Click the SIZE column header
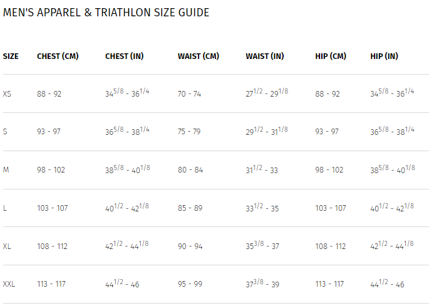 tap(11, 56)
